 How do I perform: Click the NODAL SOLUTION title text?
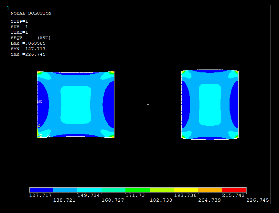click(31, 13)
